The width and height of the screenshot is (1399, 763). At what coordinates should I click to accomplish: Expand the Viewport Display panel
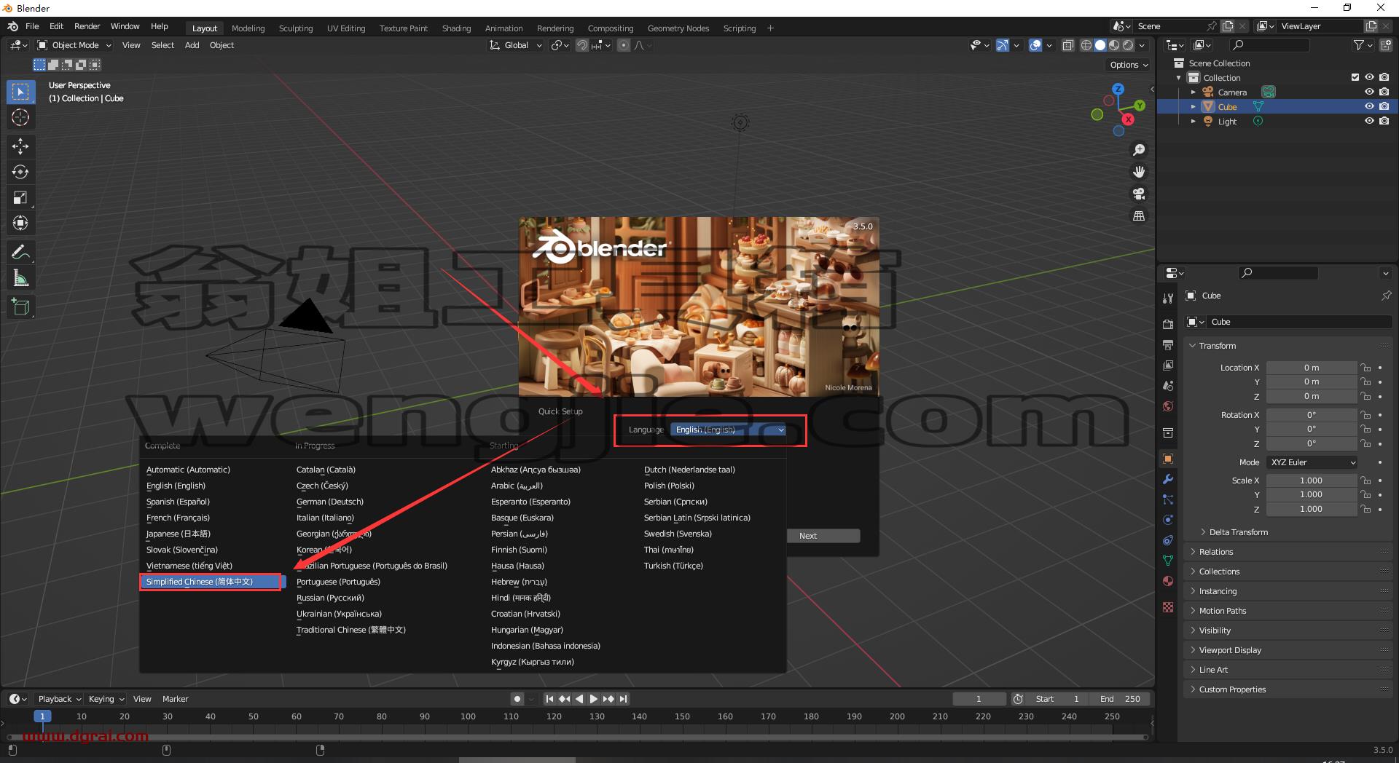click(x=1230, y=650)
